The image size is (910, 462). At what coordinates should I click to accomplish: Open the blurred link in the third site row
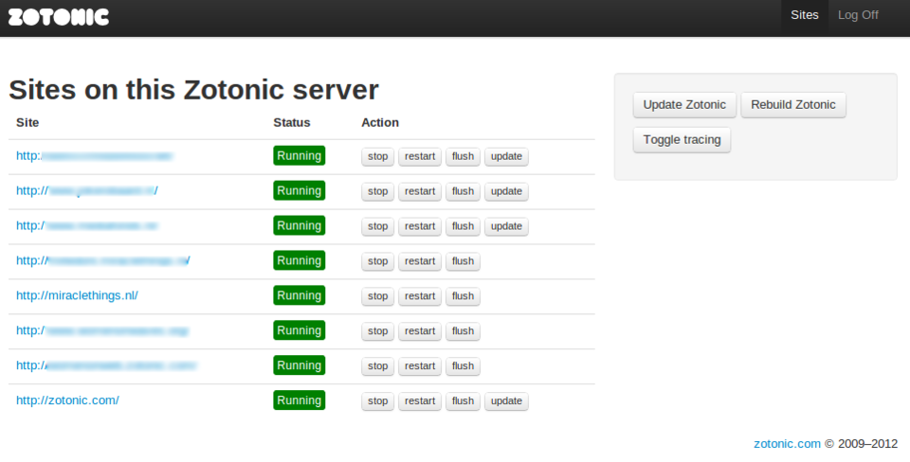pyautogui.click(x=87, y=225)
